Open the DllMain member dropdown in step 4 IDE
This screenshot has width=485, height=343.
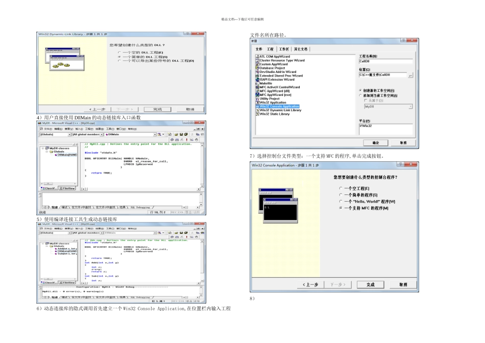click(155, 134)
